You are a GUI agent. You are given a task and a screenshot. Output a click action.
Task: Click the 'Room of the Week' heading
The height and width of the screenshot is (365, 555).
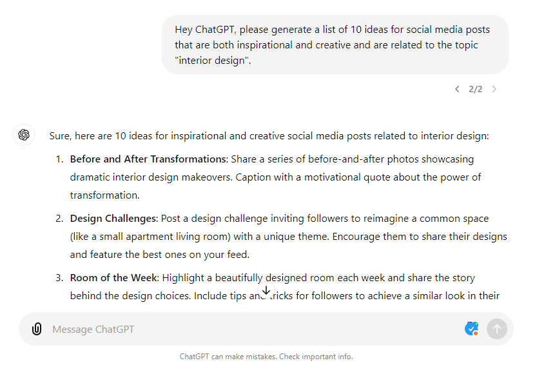click(x=113, y=278)
